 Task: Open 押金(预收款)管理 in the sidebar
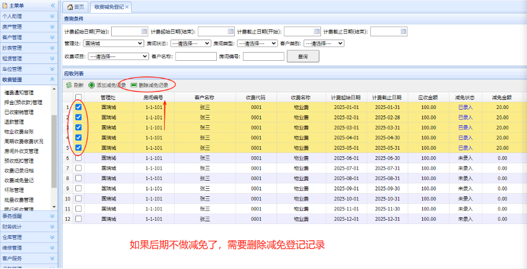[23, 102]
